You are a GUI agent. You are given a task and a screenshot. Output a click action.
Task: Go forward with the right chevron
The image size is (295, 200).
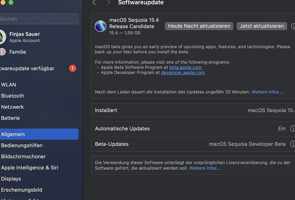108,2
